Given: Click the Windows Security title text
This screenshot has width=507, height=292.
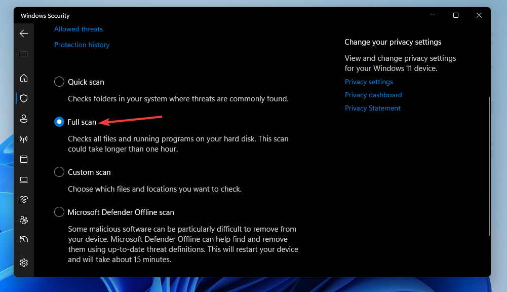Looking at the screenshot, I should (45, 16).
